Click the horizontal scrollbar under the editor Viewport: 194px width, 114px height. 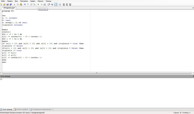click(97, 73)
